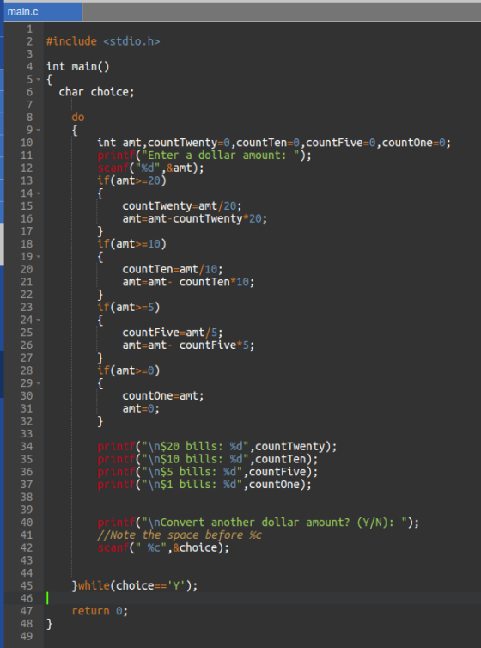The image size is (481, 648).
Task: Collapse the fold arrow at line 29
Action: point(38,383)
